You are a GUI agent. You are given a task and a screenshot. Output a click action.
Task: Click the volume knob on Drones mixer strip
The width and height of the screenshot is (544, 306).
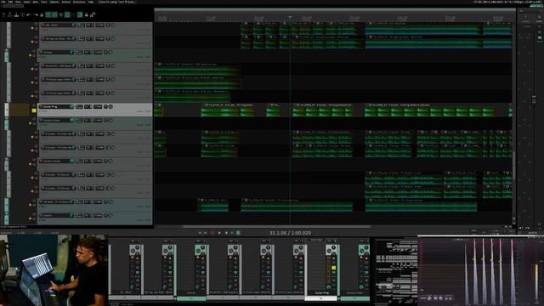point(198,287)
